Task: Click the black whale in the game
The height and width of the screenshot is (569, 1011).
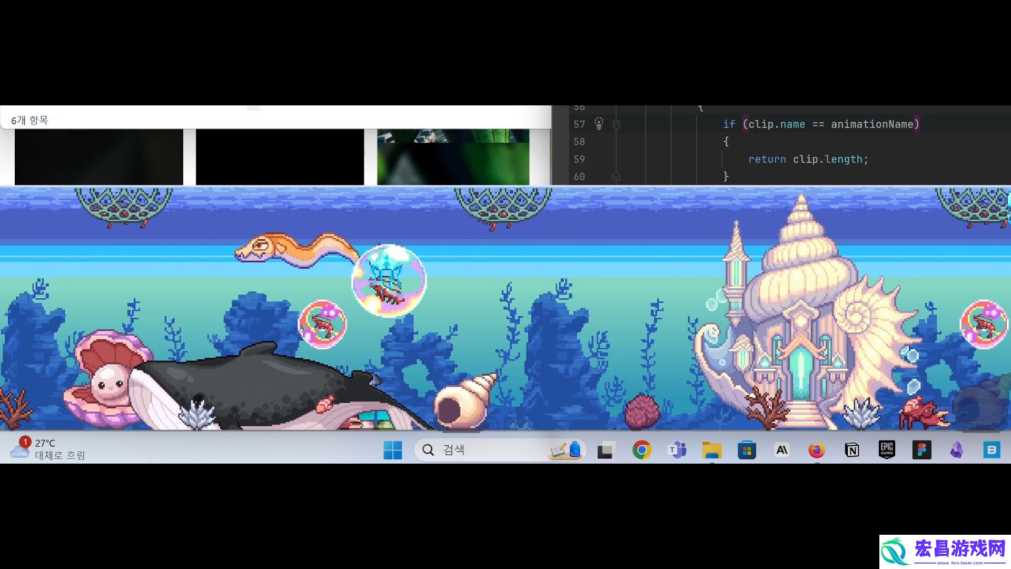Action: pos(274,390)
